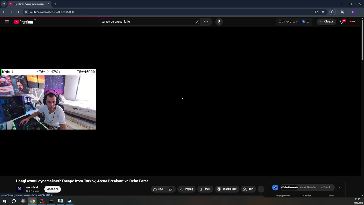Switch to Genel Görünüm tab

coord(308,188)
